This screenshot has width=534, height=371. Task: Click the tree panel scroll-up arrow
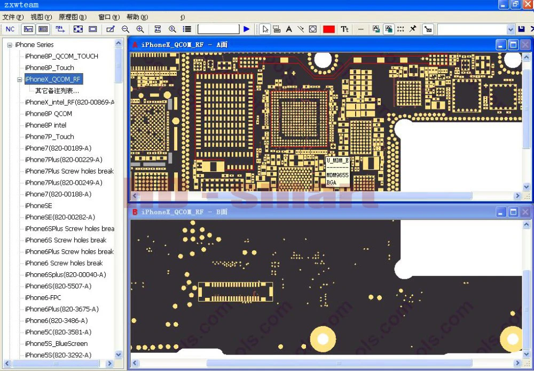tap(119, 43)
